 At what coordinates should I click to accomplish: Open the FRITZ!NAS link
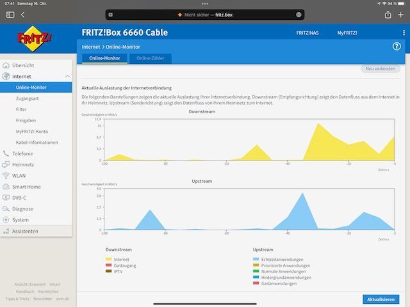tap(307, 33)
